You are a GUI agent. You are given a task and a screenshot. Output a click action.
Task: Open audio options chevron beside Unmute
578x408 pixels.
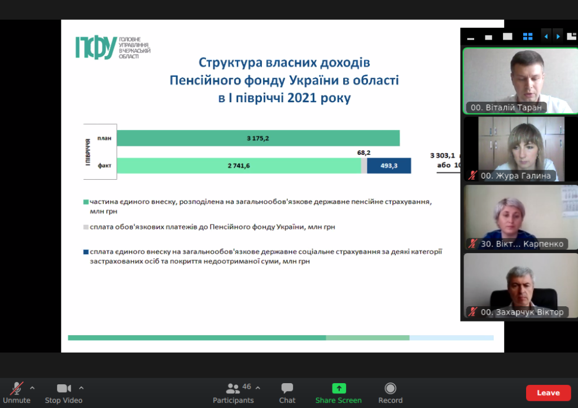coord(32,388)
